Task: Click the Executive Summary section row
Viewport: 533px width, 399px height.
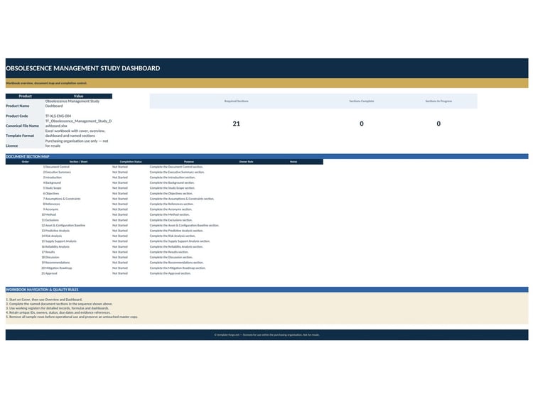Action: 164,172
